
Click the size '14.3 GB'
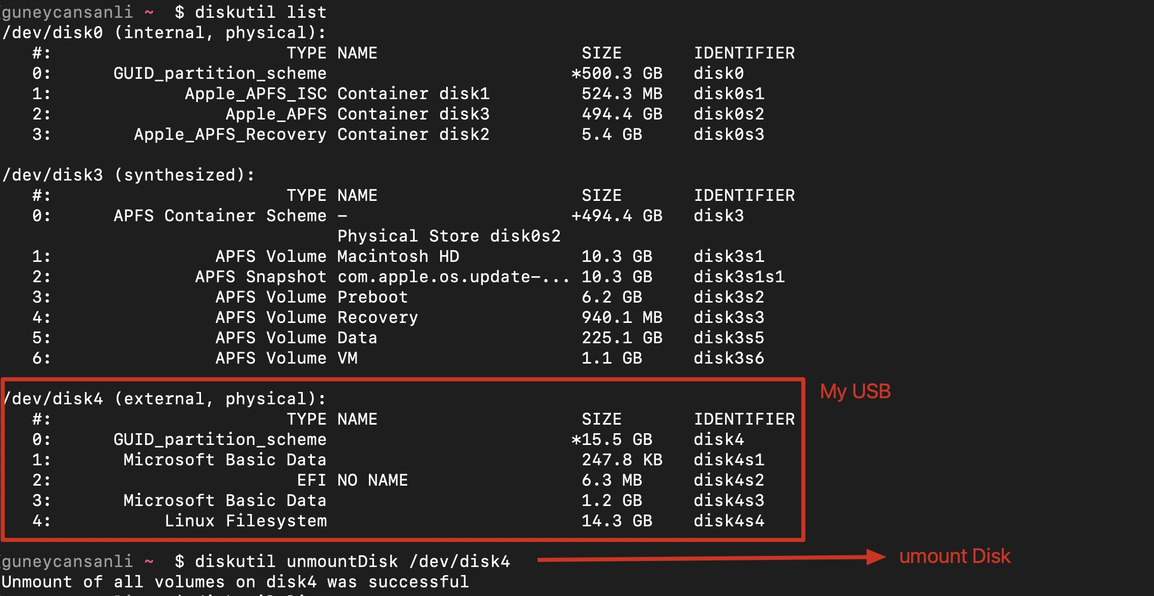(x=617, y=521)
